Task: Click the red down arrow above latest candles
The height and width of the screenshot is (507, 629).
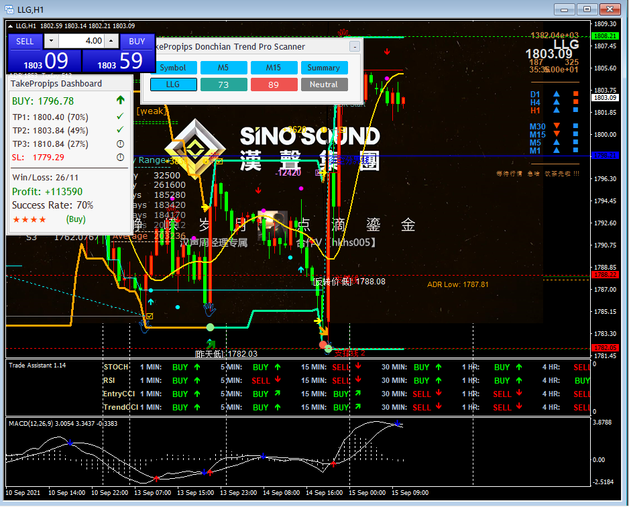Action: 387,52
